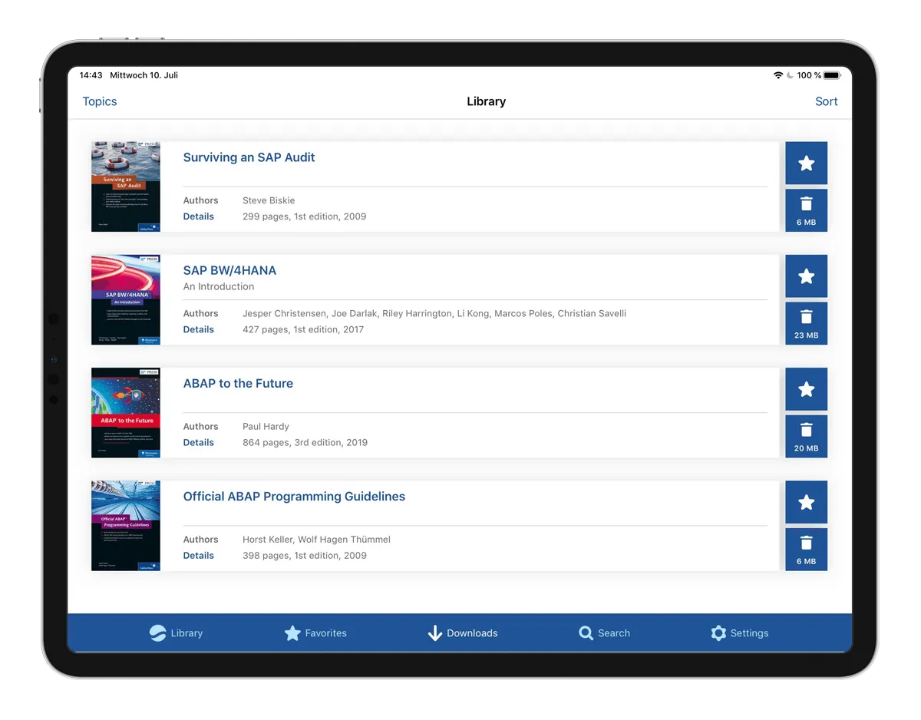Delete the 6 MB Surviving an SAP Audit download
The height and width of the screenshot is (720, 921).
pos(806,210)
